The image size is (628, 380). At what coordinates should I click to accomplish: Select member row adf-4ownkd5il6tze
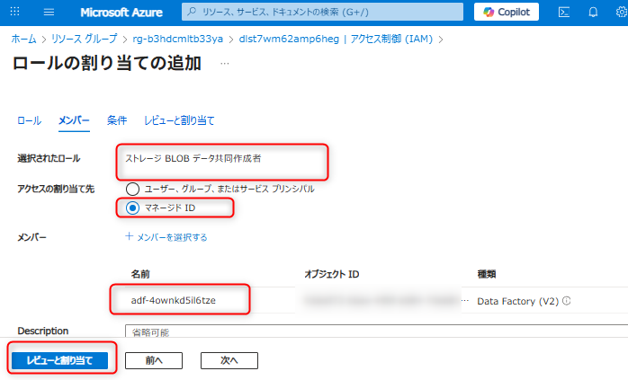point(174,300)
